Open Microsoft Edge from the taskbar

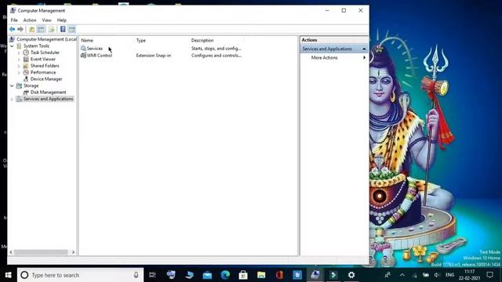click(x=225, y=275)
